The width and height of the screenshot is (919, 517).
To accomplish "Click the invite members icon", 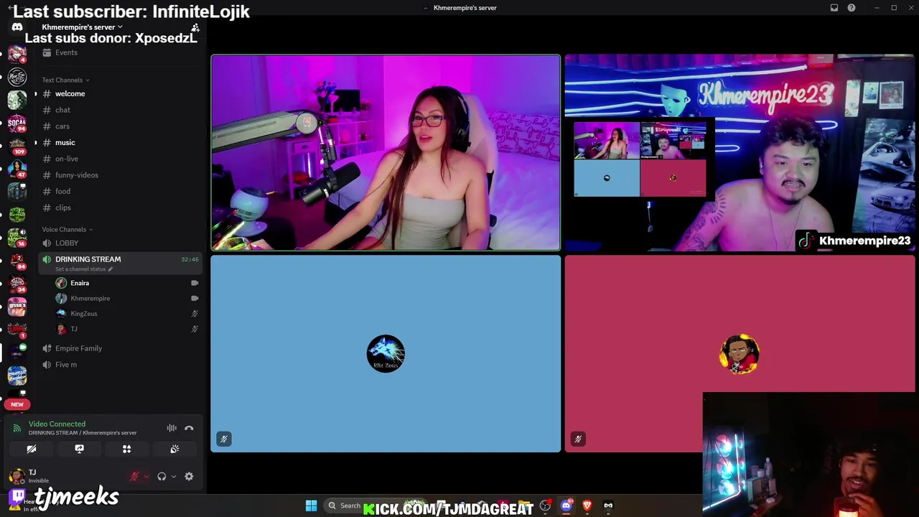I will click(195, 27).
